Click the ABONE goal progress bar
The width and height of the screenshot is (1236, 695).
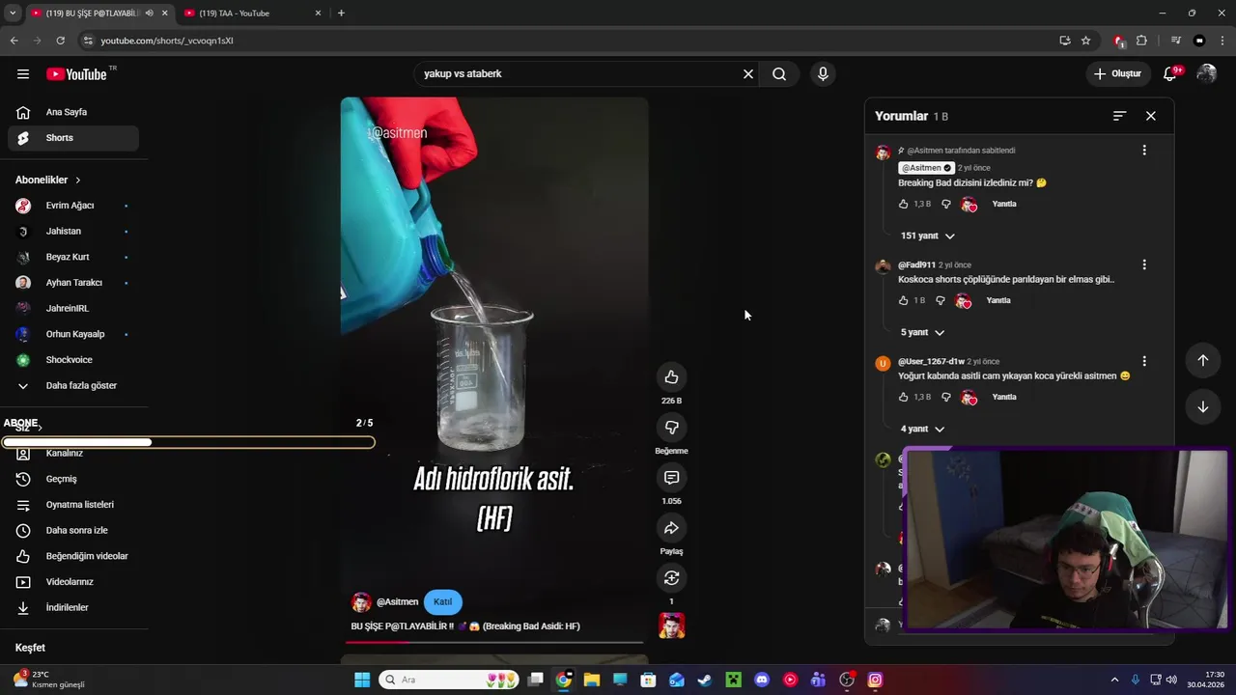(x=188, y=442)
